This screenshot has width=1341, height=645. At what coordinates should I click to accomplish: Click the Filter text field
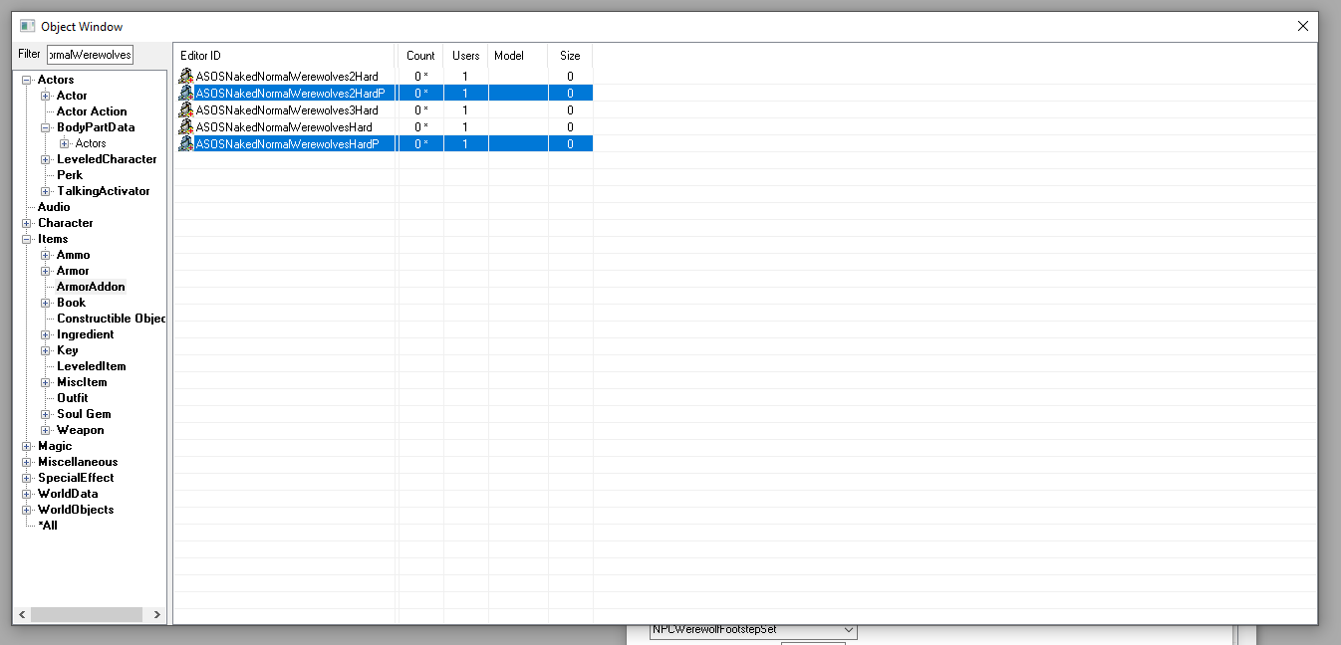[90, 54]
